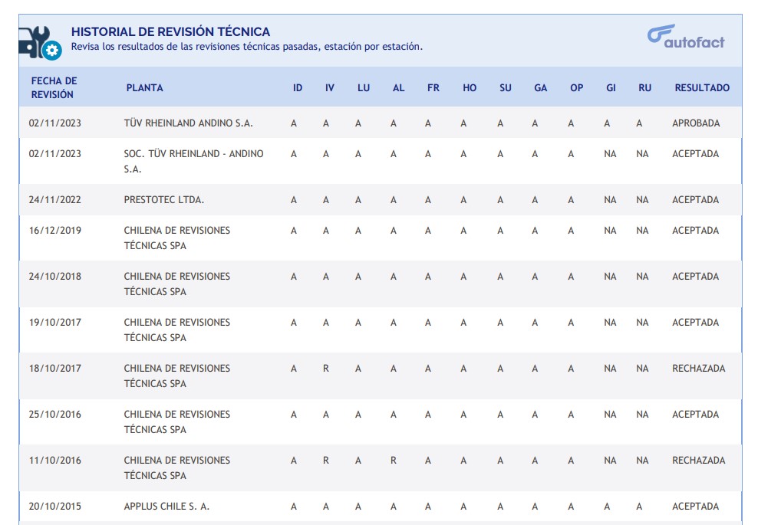Click the RESULTADO column header
Viewport: 758px width, 525px height.
(x=702, y=87)
